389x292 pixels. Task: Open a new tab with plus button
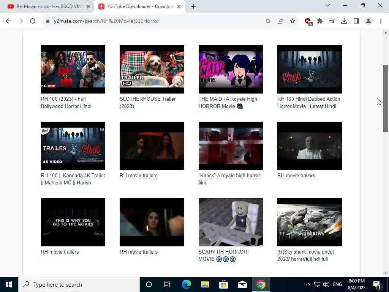click(193, 7)
